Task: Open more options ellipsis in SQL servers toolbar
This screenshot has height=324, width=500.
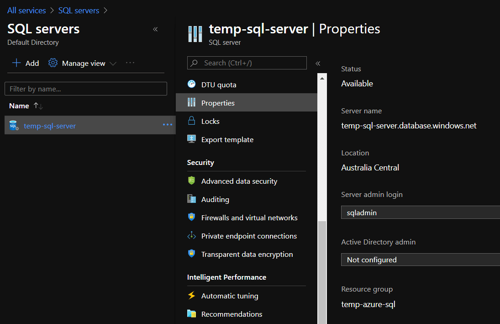Action: click(130, 63)
